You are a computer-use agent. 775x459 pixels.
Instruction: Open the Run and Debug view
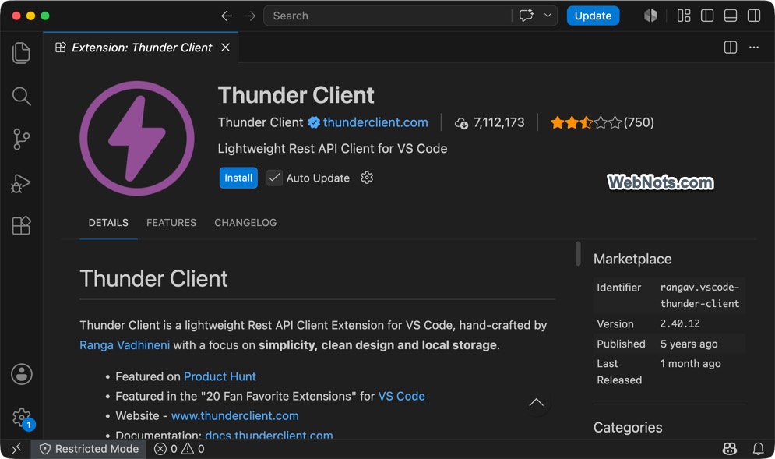click(21, 183)
